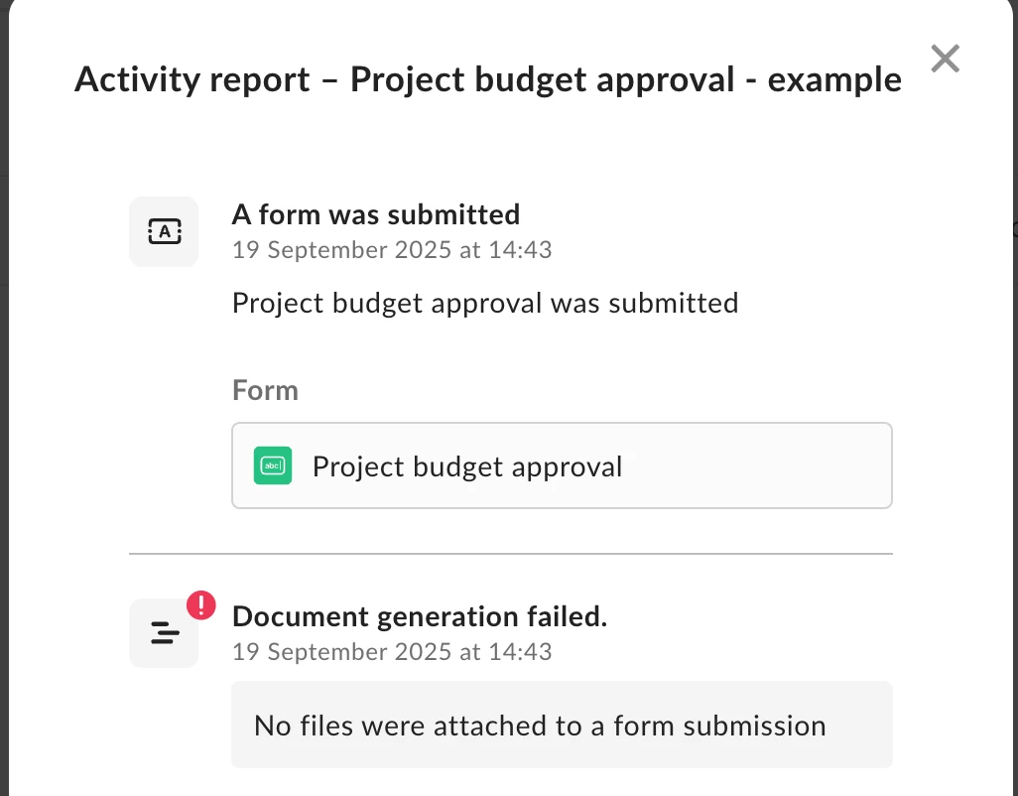This screenshot has height=796, width=1018.
Task: Click the word "example" in the dialog title
Action: [834, 79]
